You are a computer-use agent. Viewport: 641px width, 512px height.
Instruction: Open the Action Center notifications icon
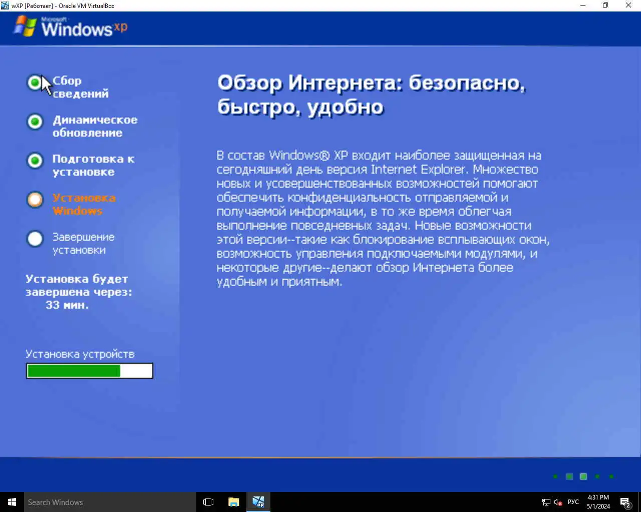coord(625,502)
